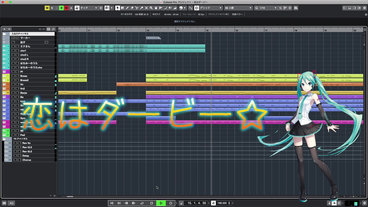Open the setup gear at top right
The image size is (368, 207).
pyautogui.click(x=365, y=8)
